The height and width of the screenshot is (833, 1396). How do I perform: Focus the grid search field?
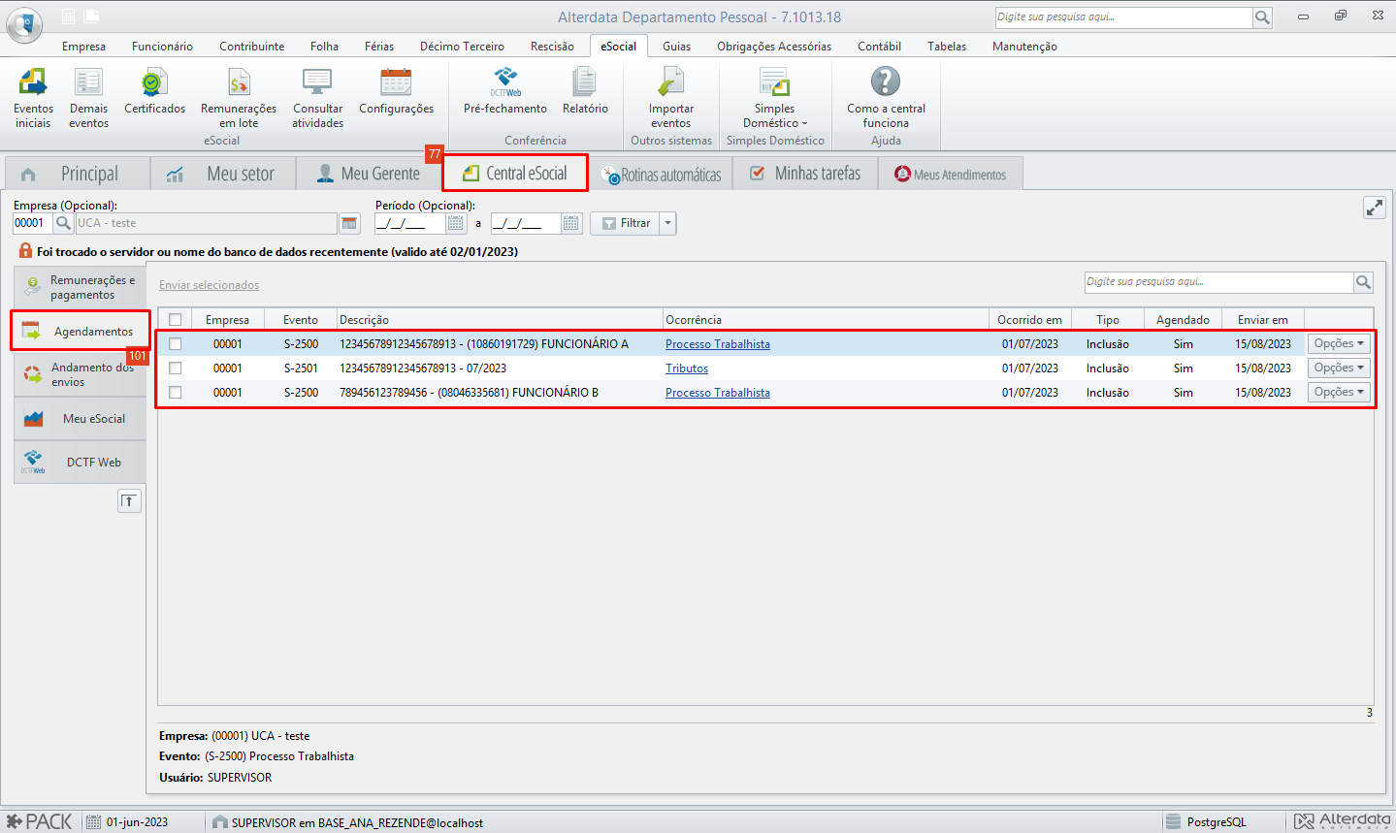click(1219, 282)
